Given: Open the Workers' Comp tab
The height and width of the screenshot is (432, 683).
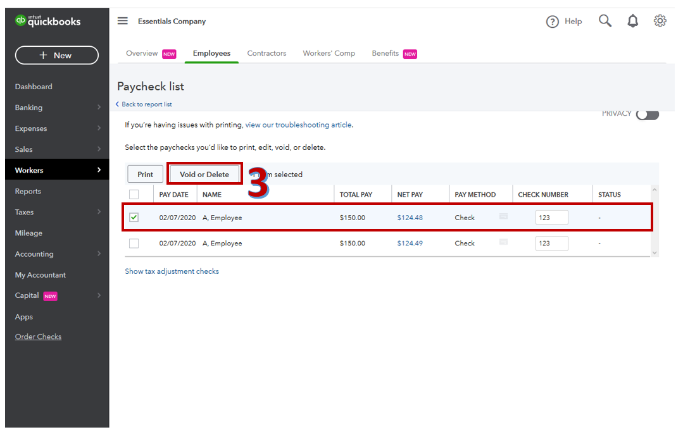Looking at the screenshot, I should click(x=329, y=53).
